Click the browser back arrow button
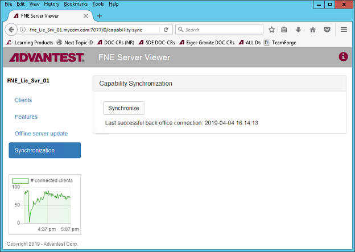This screenshot has width=355, height=252. click(10, 30)
